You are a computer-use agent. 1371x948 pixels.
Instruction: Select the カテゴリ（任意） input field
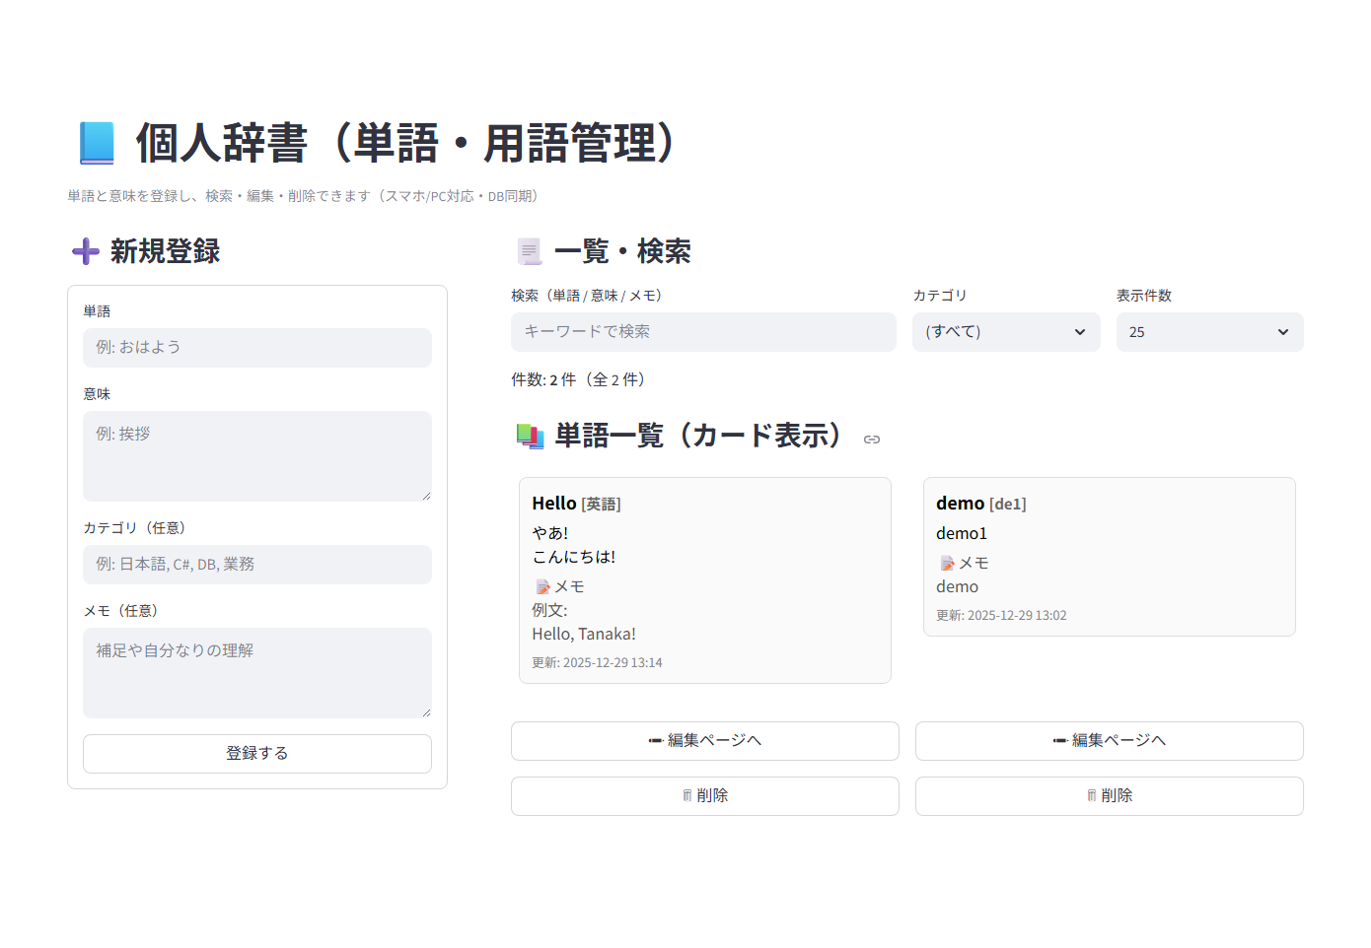256,565
